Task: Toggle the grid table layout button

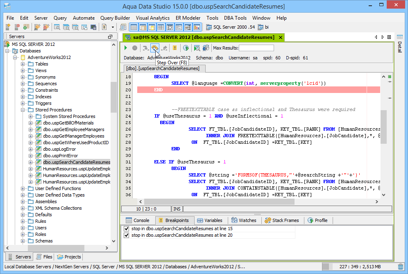Action: tap(161, 27)
